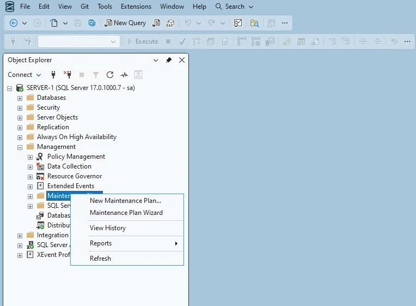Expand the Server Objects folder

(20, 118)
